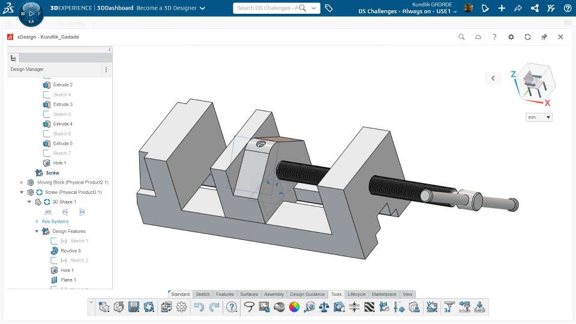Select the Plane.1 tree item
Image resolution: width=576 pixels, height=324 pixels.
click(68, 280)
